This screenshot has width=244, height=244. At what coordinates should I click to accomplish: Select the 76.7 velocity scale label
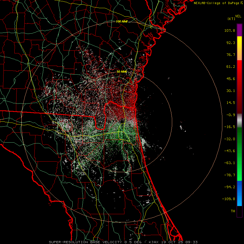pos(231,54)
